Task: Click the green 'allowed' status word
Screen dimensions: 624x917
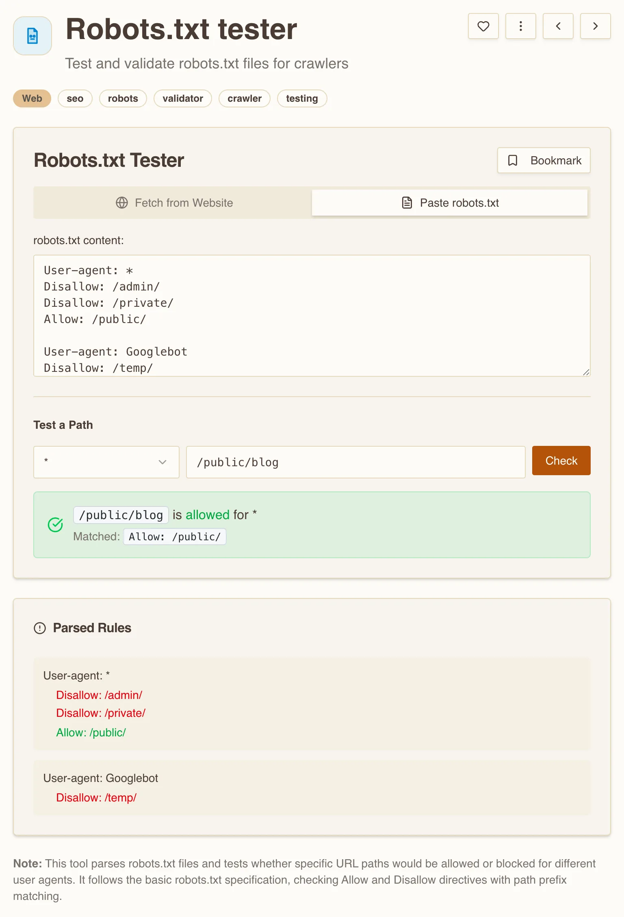Action: [x=208, y=515]
